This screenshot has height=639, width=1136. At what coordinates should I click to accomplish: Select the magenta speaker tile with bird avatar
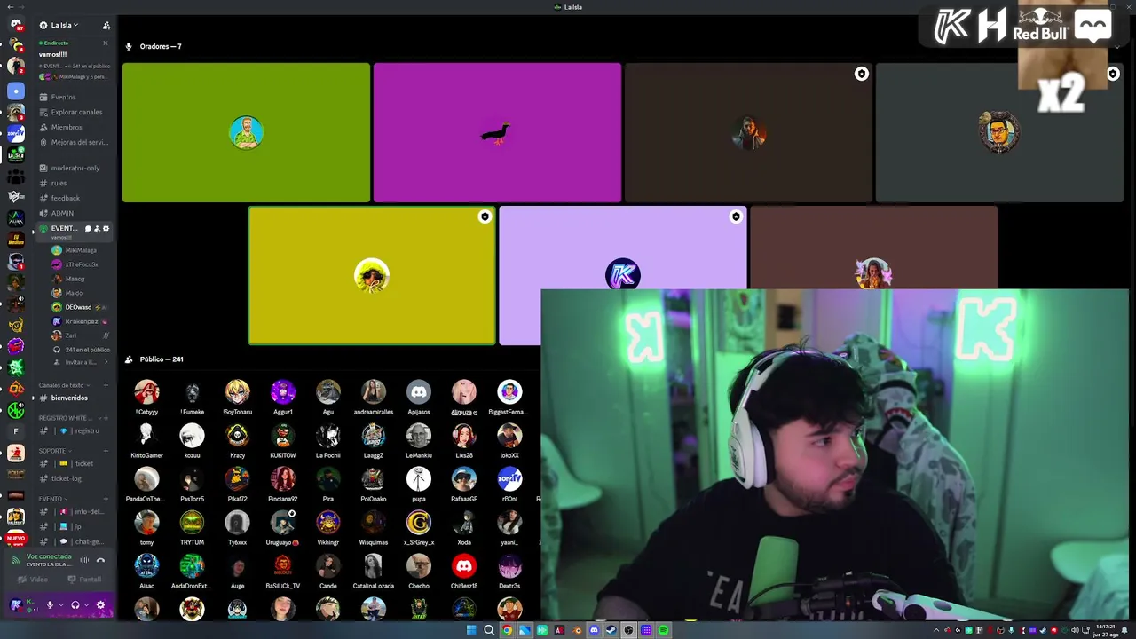click(497, 132)
